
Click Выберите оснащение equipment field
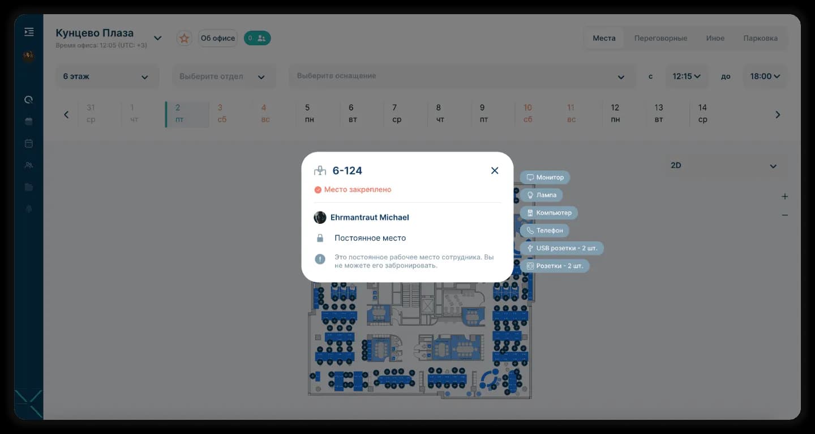click(x=462, y=76)
